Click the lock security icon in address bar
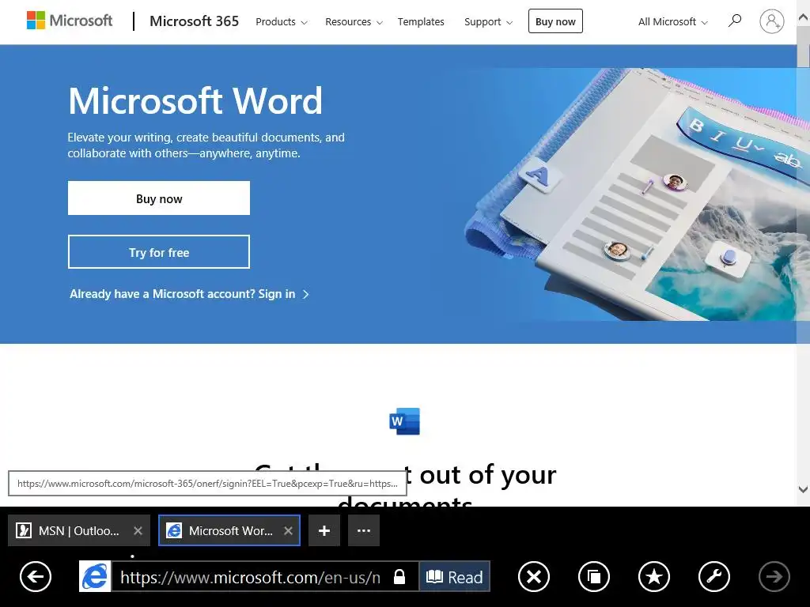Viewport: 810px width, 607px height. pyautogui.click(x=399, y=576)
